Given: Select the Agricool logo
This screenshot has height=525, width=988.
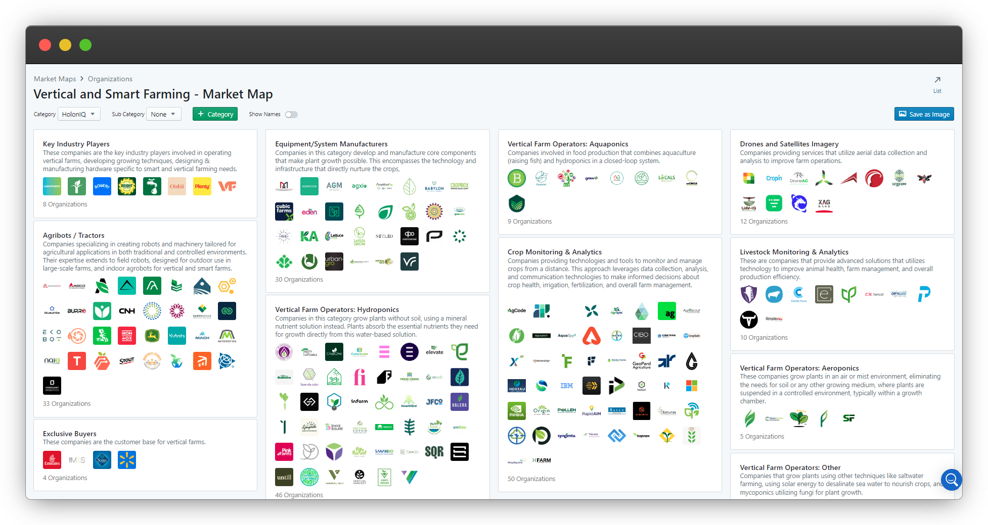Looking at the screenshot, I should 309,186.
